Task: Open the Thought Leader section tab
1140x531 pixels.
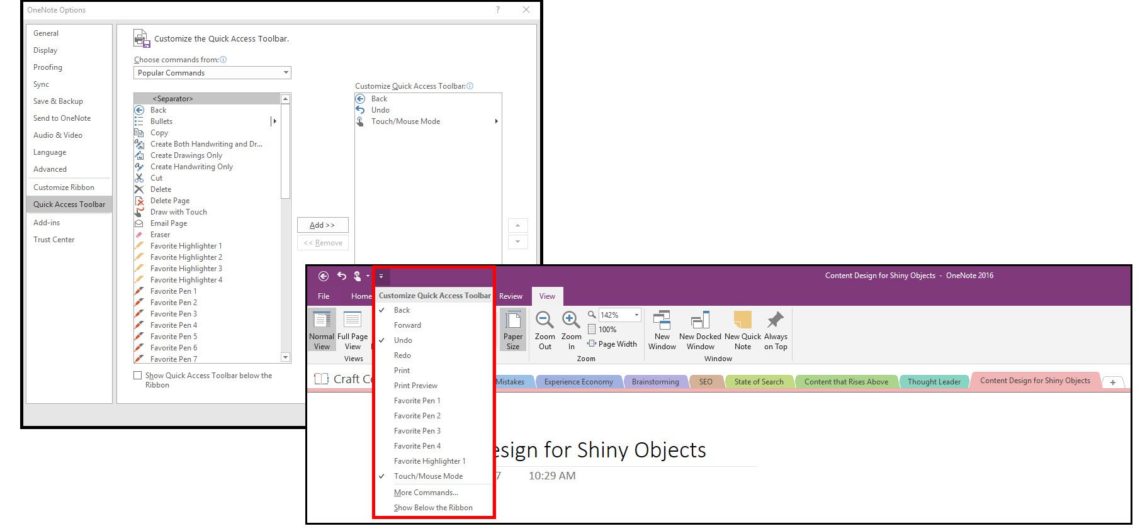Action: (934, 382)
